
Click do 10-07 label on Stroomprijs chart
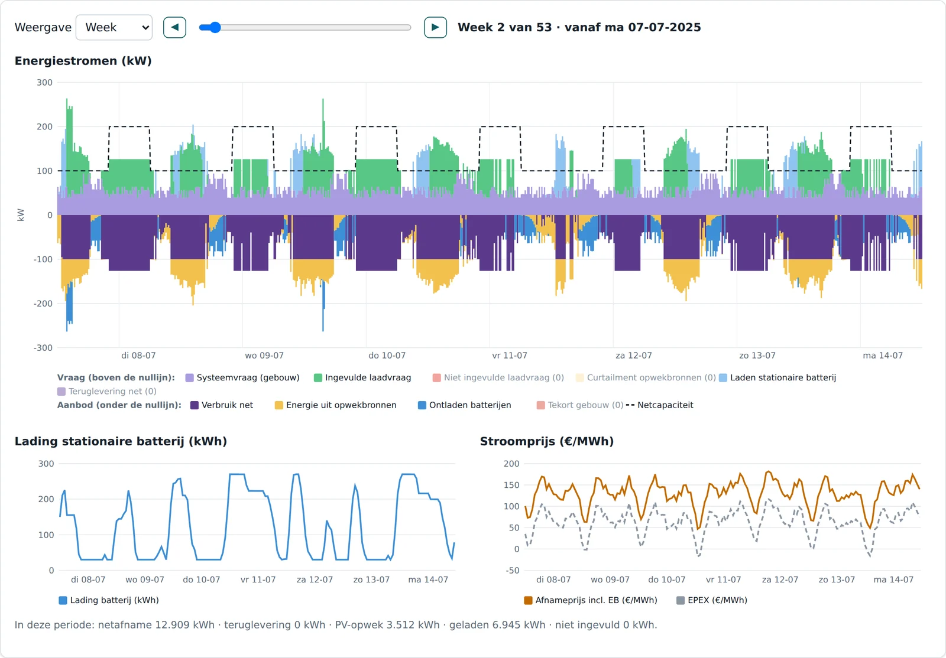(667, 579)
